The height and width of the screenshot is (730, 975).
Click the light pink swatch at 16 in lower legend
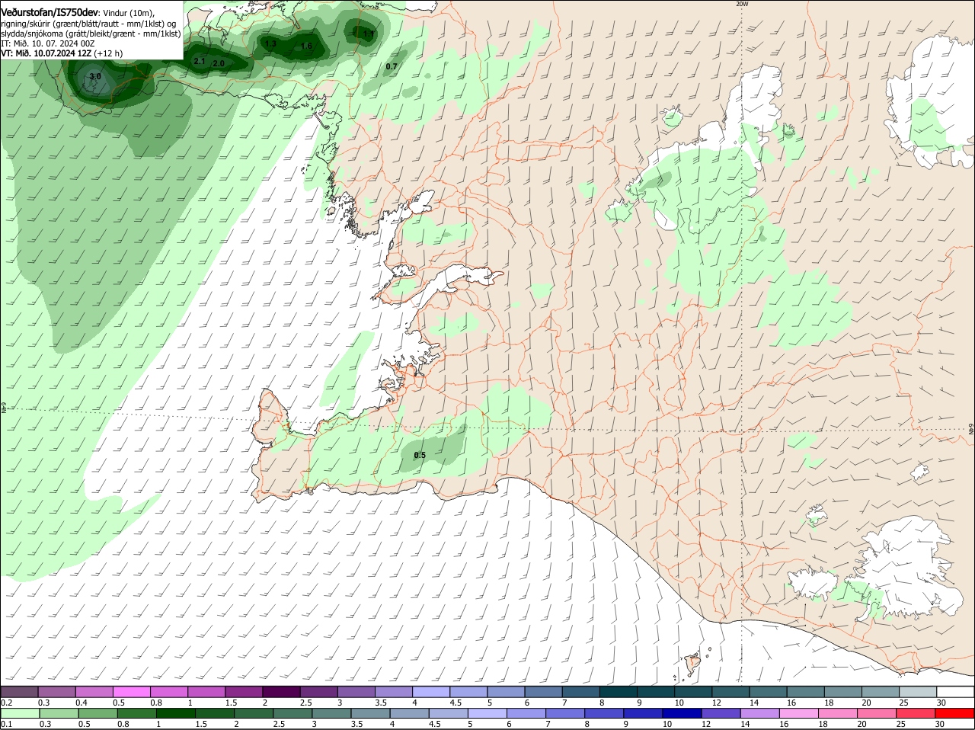click(800, 713)
